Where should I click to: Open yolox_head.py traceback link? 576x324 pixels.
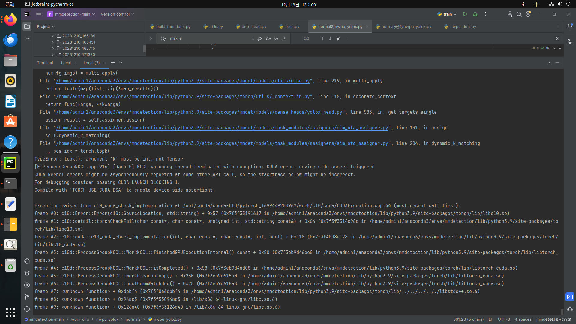click(x=199, y=112)
